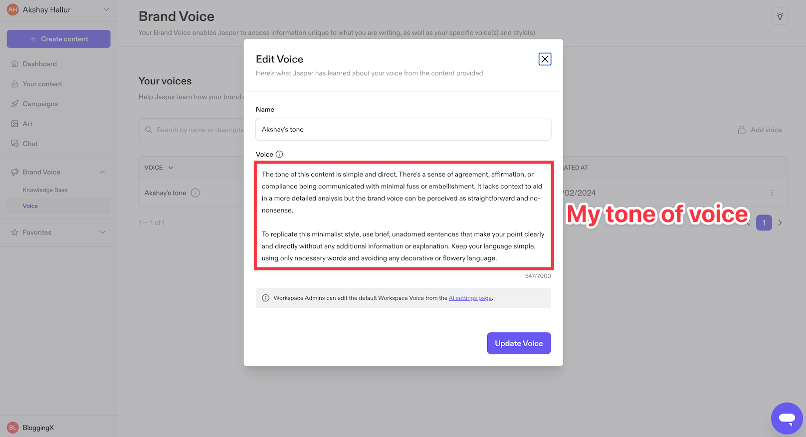This screenshot has width=806, height=437.
Task: Open the chat support bubble
Action: pos(787,418)
